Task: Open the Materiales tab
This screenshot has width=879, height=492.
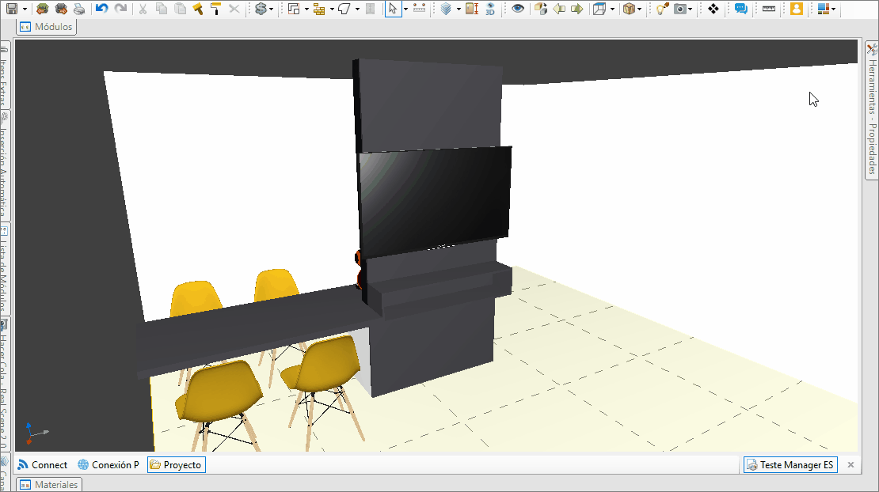Action: pyautogui.click(x=49, y=485)
